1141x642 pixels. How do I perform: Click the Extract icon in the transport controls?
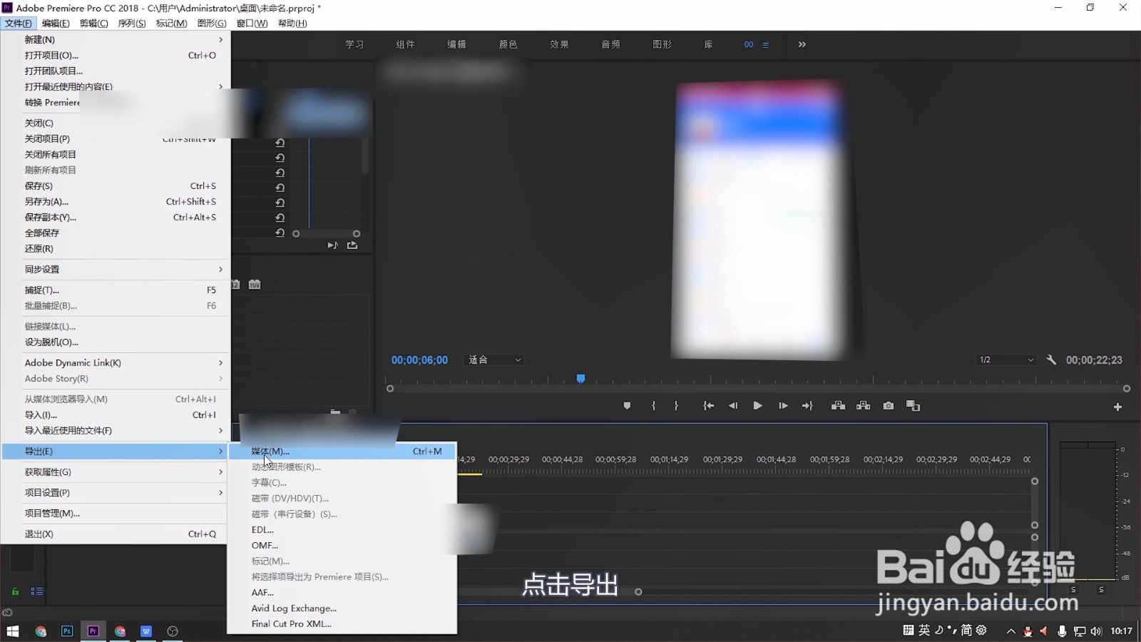864,405
